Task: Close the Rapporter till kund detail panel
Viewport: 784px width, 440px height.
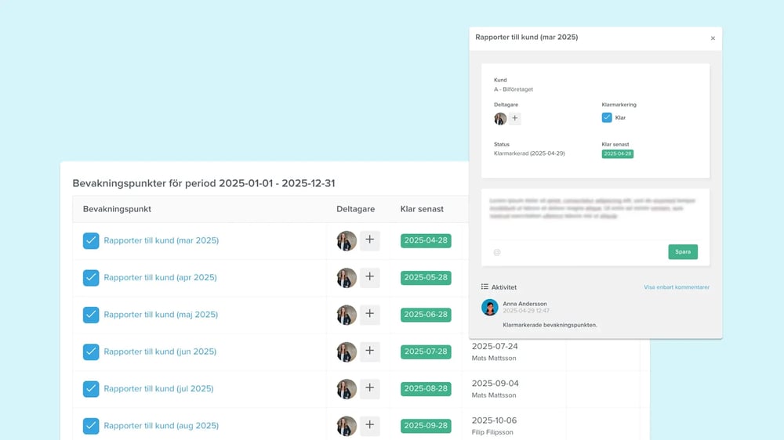Action: pos(713,38)
